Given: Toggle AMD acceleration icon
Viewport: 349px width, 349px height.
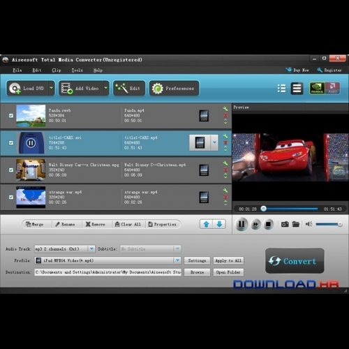Looking at the screenshot, I should click(x=333, y=88).
